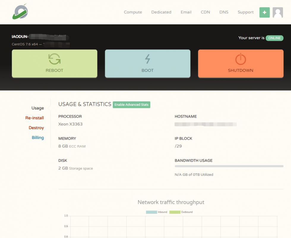
Task: Toggle the Inbound legend swatch in chart
Action: click(151, 212)
